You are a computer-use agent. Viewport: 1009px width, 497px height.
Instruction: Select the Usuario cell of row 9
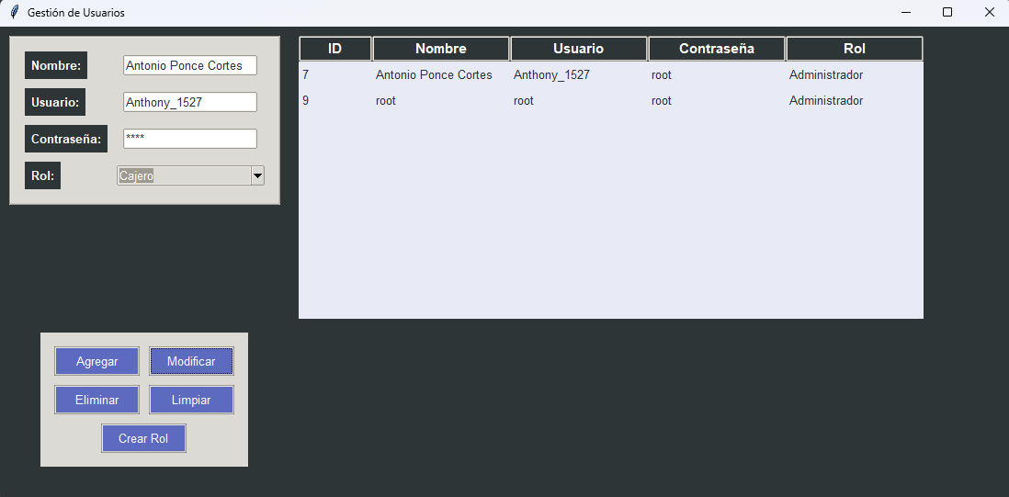click(x=579, y=101)
